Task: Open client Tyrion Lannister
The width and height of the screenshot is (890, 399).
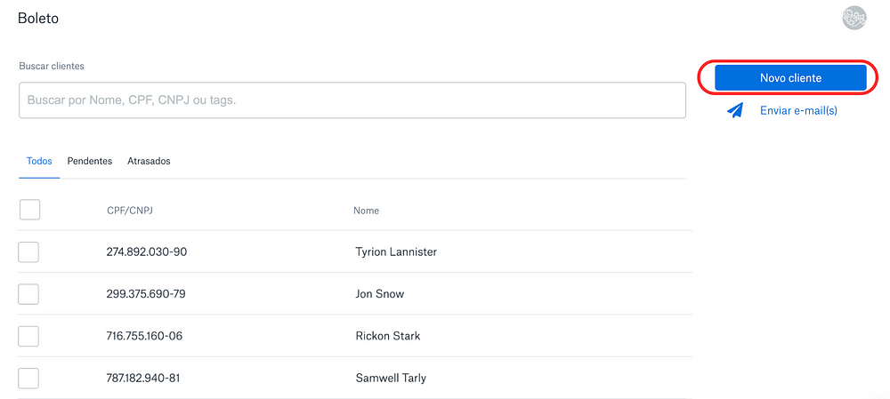Action: pyautogui.click(x=396, y=251)
